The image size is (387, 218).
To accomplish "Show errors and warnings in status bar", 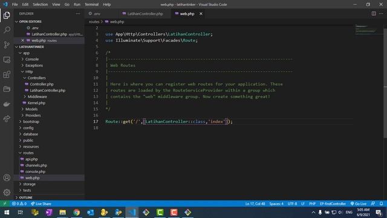I will point(19,203).
